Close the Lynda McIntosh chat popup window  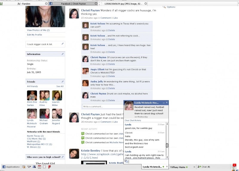pos(167,103)
